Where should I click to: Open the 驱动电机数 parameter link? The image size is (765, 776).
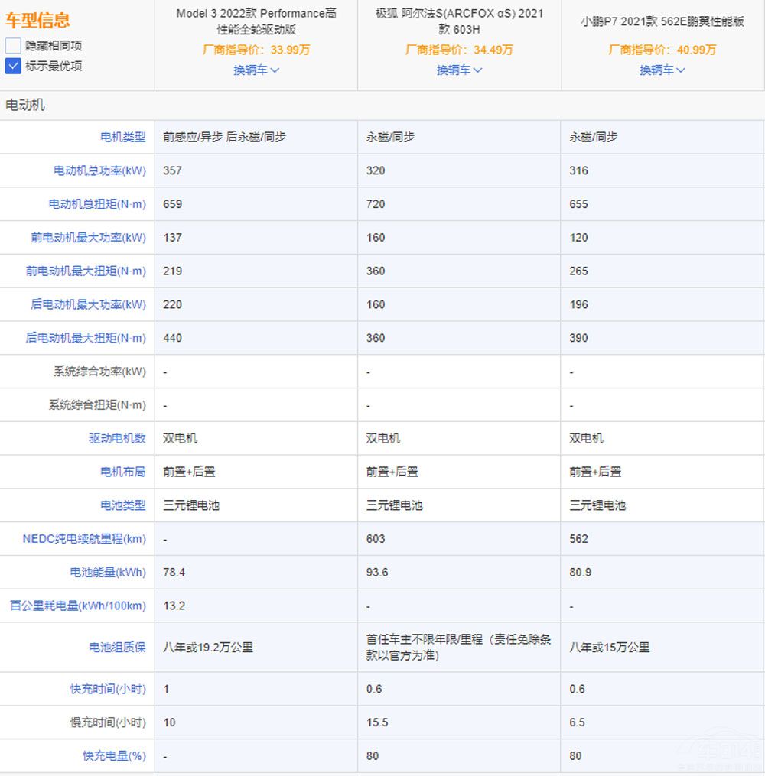[116, 439]
